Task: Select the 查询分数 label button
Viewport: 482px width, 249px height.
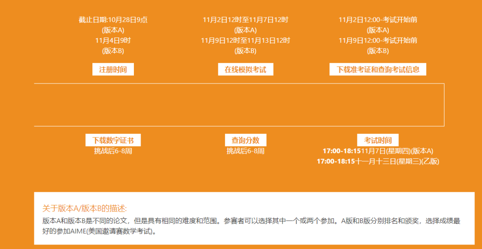Action: pyautogui.click(x=245, y=140)
